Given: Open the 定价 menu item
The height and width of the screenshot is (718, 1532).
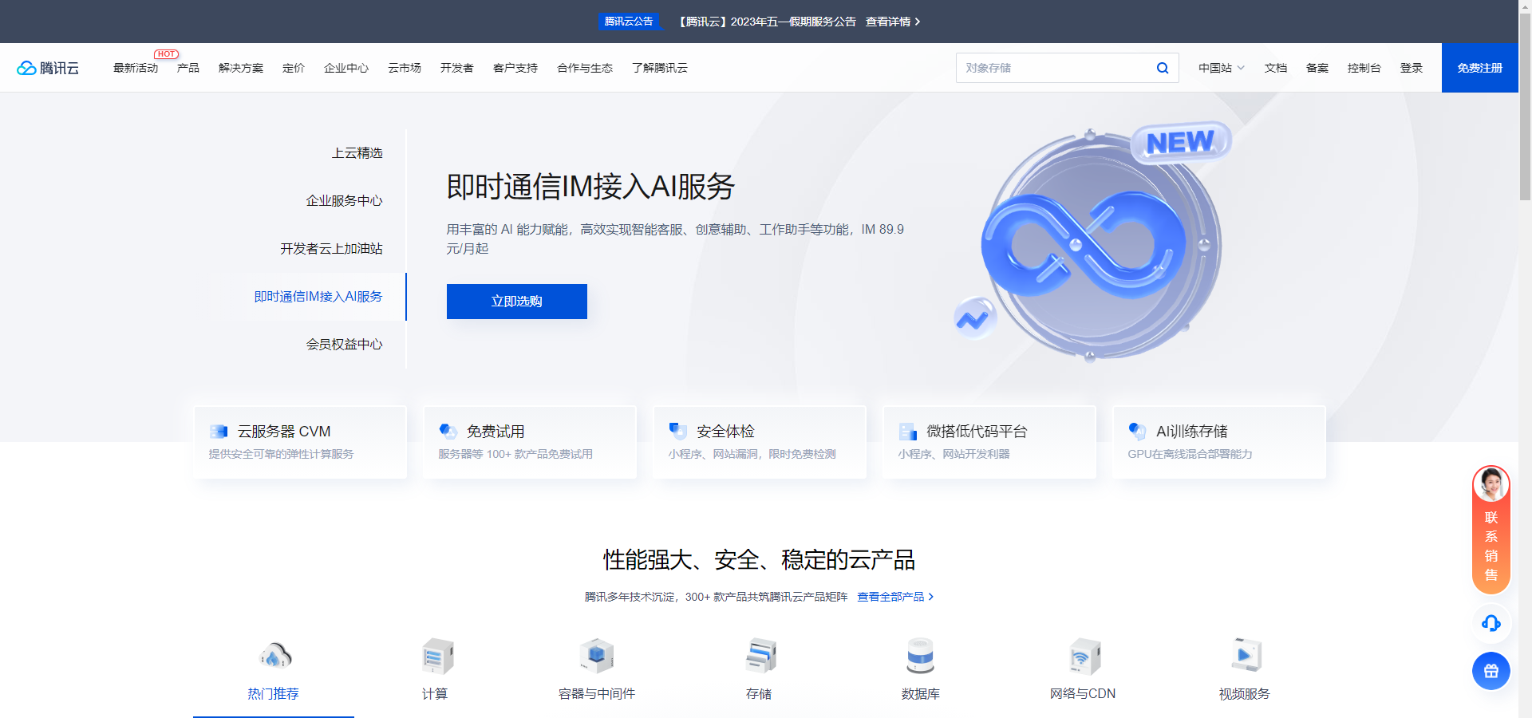Looking at the screenshot, I should pyautogui.click(x=294, y=68).
